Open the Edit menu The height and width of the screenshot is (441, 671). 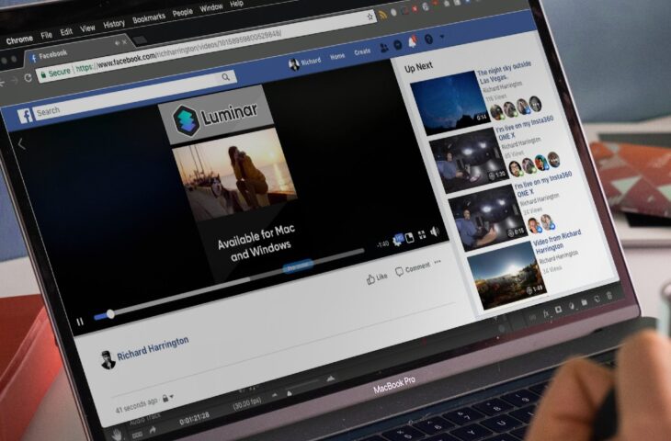point(66,31)
